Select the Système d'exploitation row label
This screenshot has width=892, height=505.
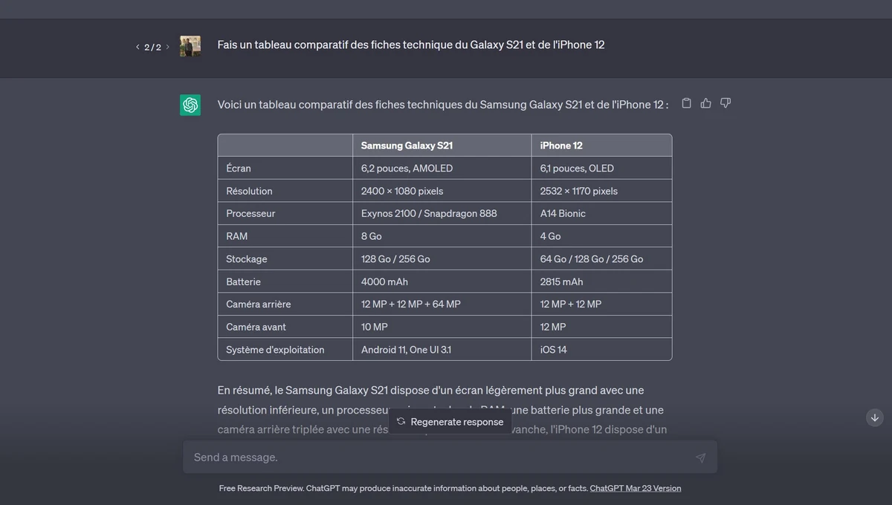click(x=275, y=350)
